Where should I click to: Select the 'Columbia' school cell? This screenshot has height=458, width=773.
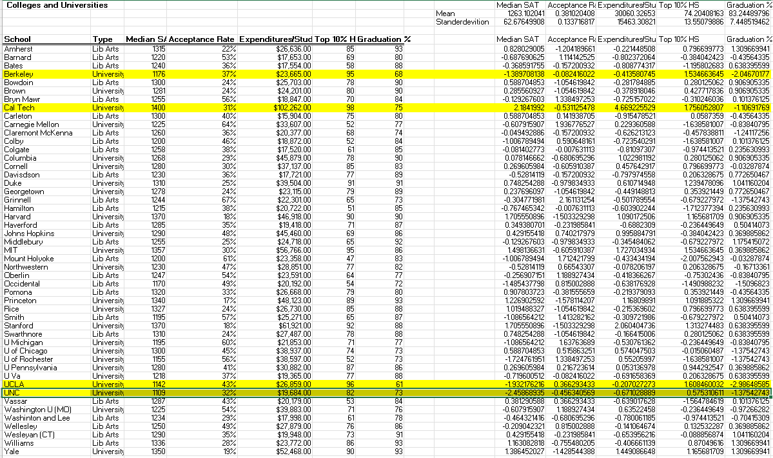pyautogui.click(x=20, y=158)
